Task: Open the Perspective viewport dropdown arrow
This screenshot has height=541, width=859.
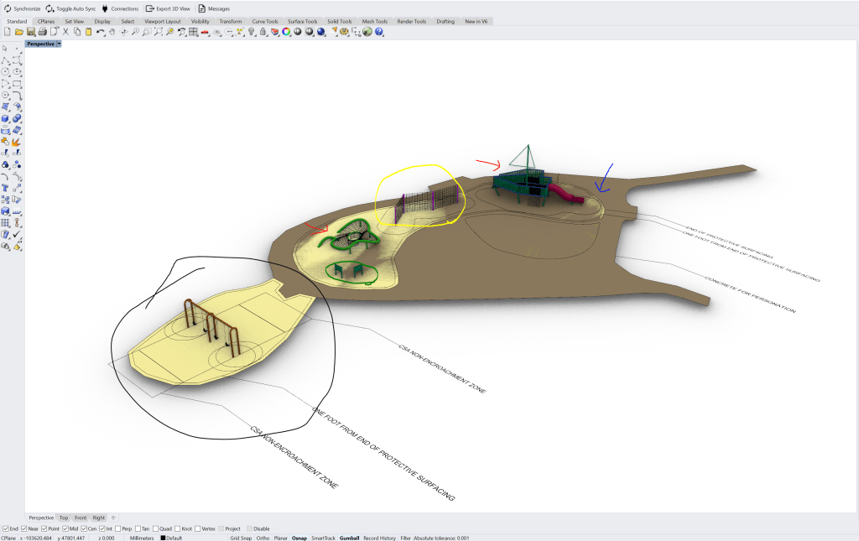Action: (59, 44)
